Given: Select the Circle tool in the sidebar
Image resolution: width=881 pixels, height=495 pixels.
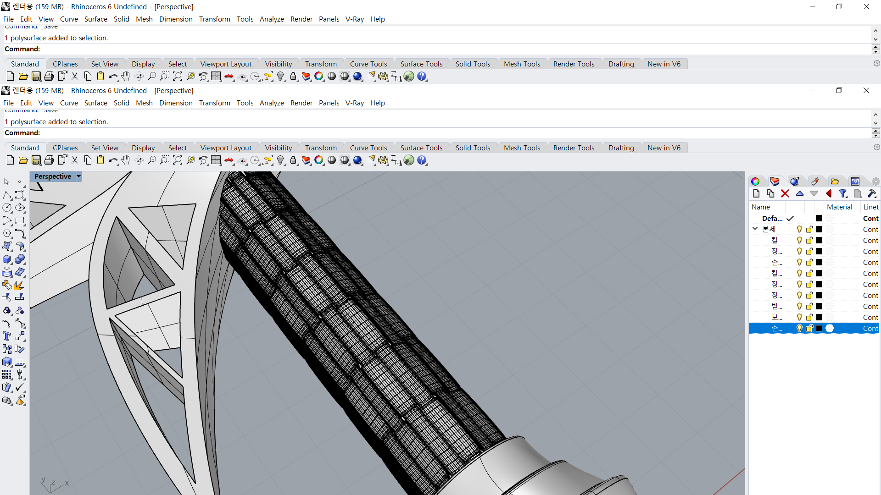Looking at the screenshot, I should pos(7,208).
